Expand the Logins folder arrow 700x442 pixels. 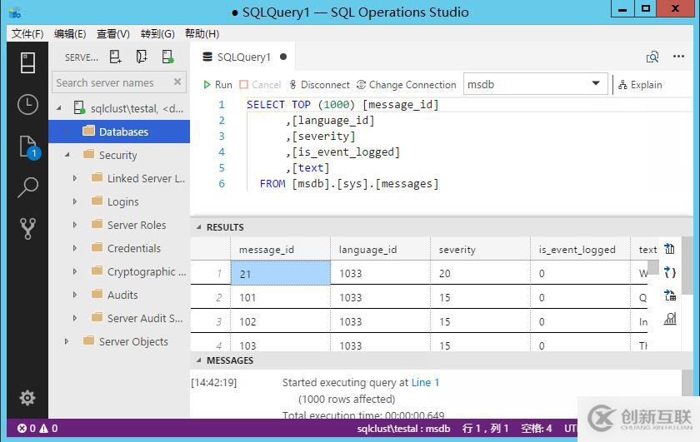pyautogui.click(x=74, y=201)
